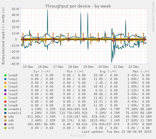Viewport: 156px width, 139px height.
Task: Click the chart title 'Throughput per device - by week'
Action: tap(78, 6)
